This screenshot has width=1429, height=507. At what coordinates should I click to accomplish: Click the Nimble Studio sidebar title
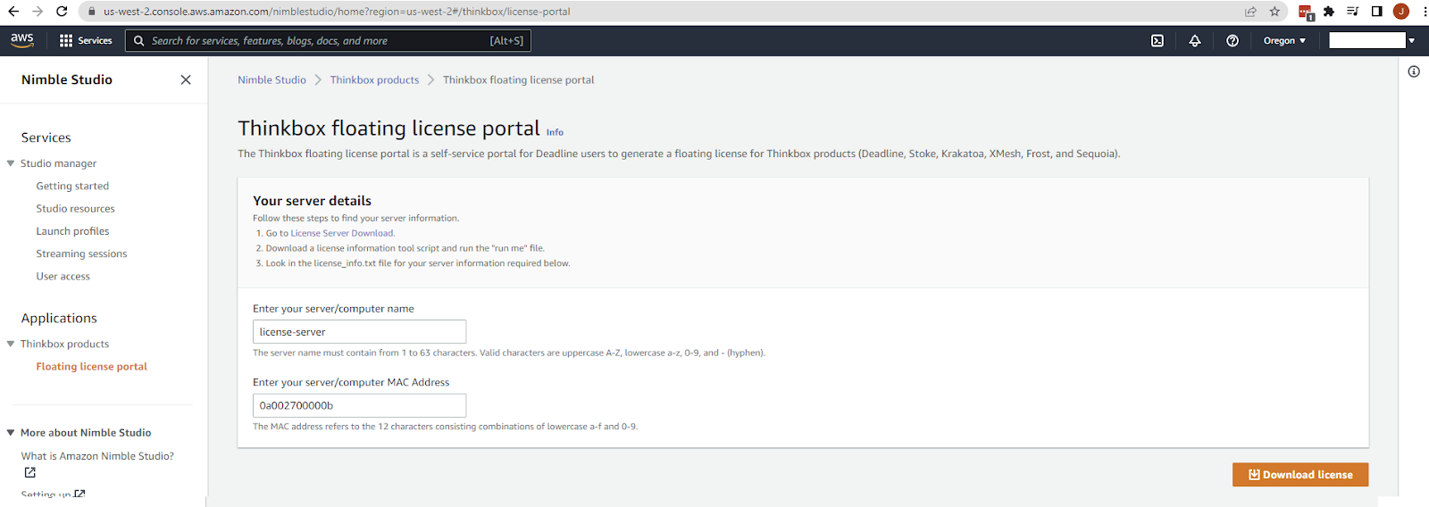[x=67, y=79]
